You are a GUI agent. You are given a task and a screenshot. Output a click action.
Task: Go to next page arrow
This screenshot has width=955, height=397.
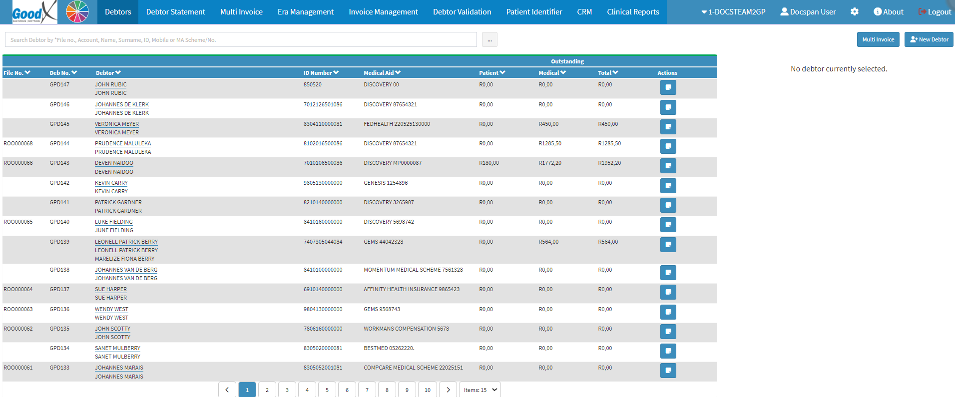pyautogui.click(x=448, y=390)
